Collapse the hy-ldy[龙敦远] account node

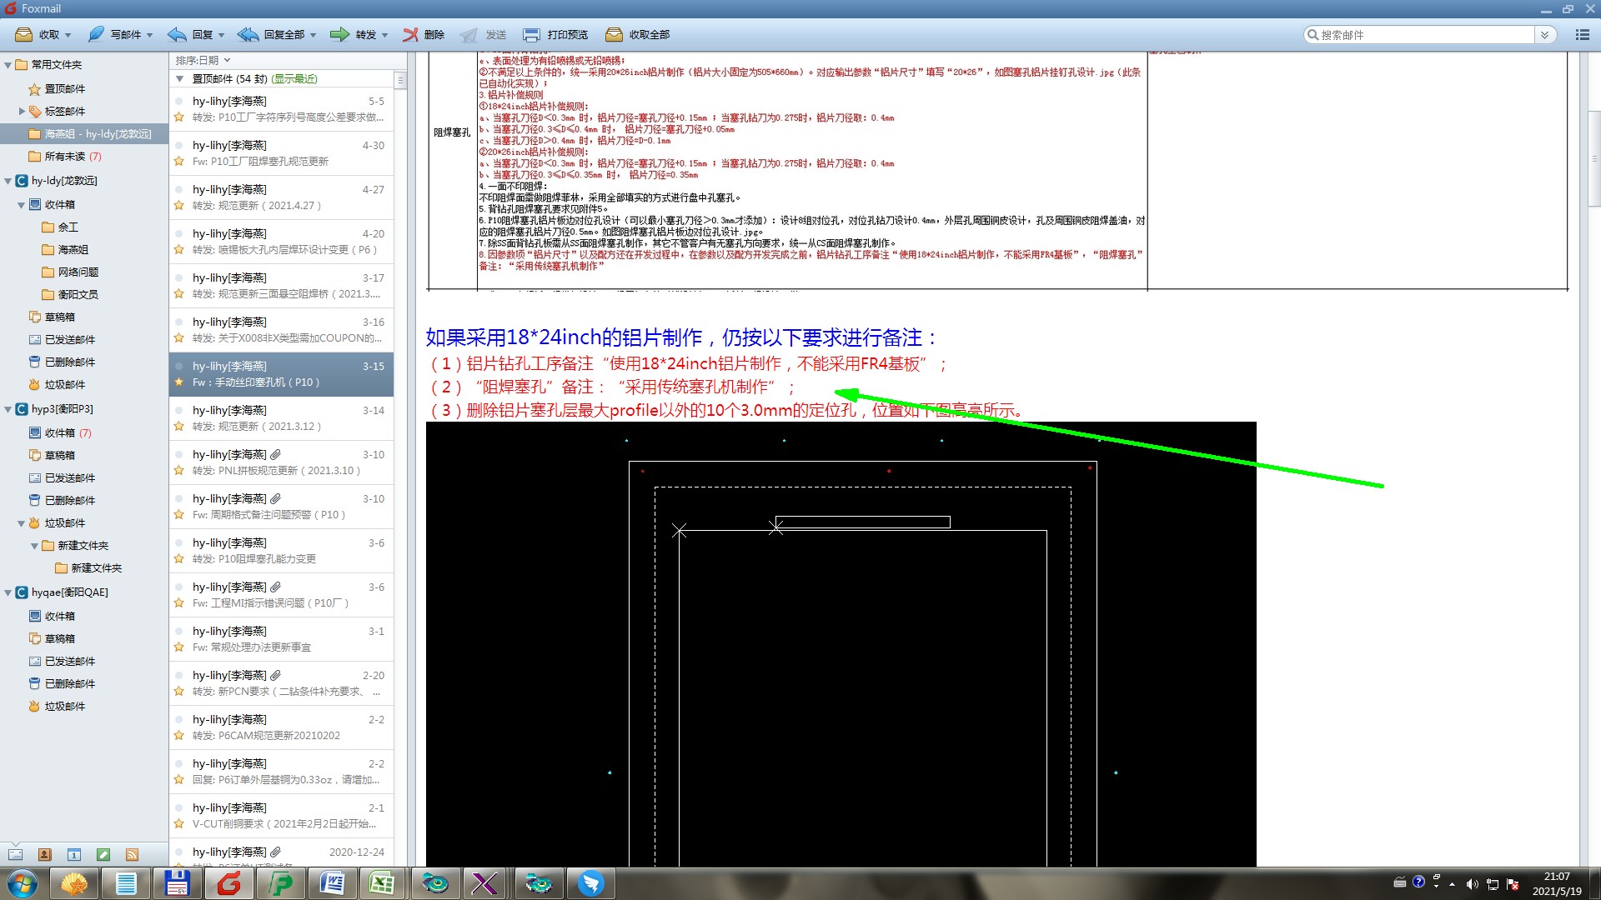tap(8, 180)
